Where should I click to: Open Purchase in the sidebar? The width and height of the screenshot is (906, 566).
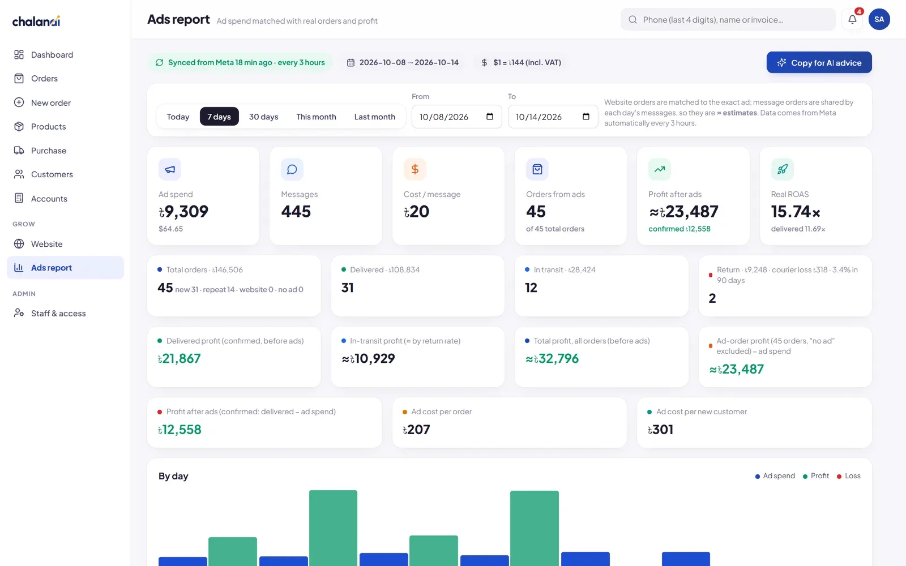(x=65, y=151)
